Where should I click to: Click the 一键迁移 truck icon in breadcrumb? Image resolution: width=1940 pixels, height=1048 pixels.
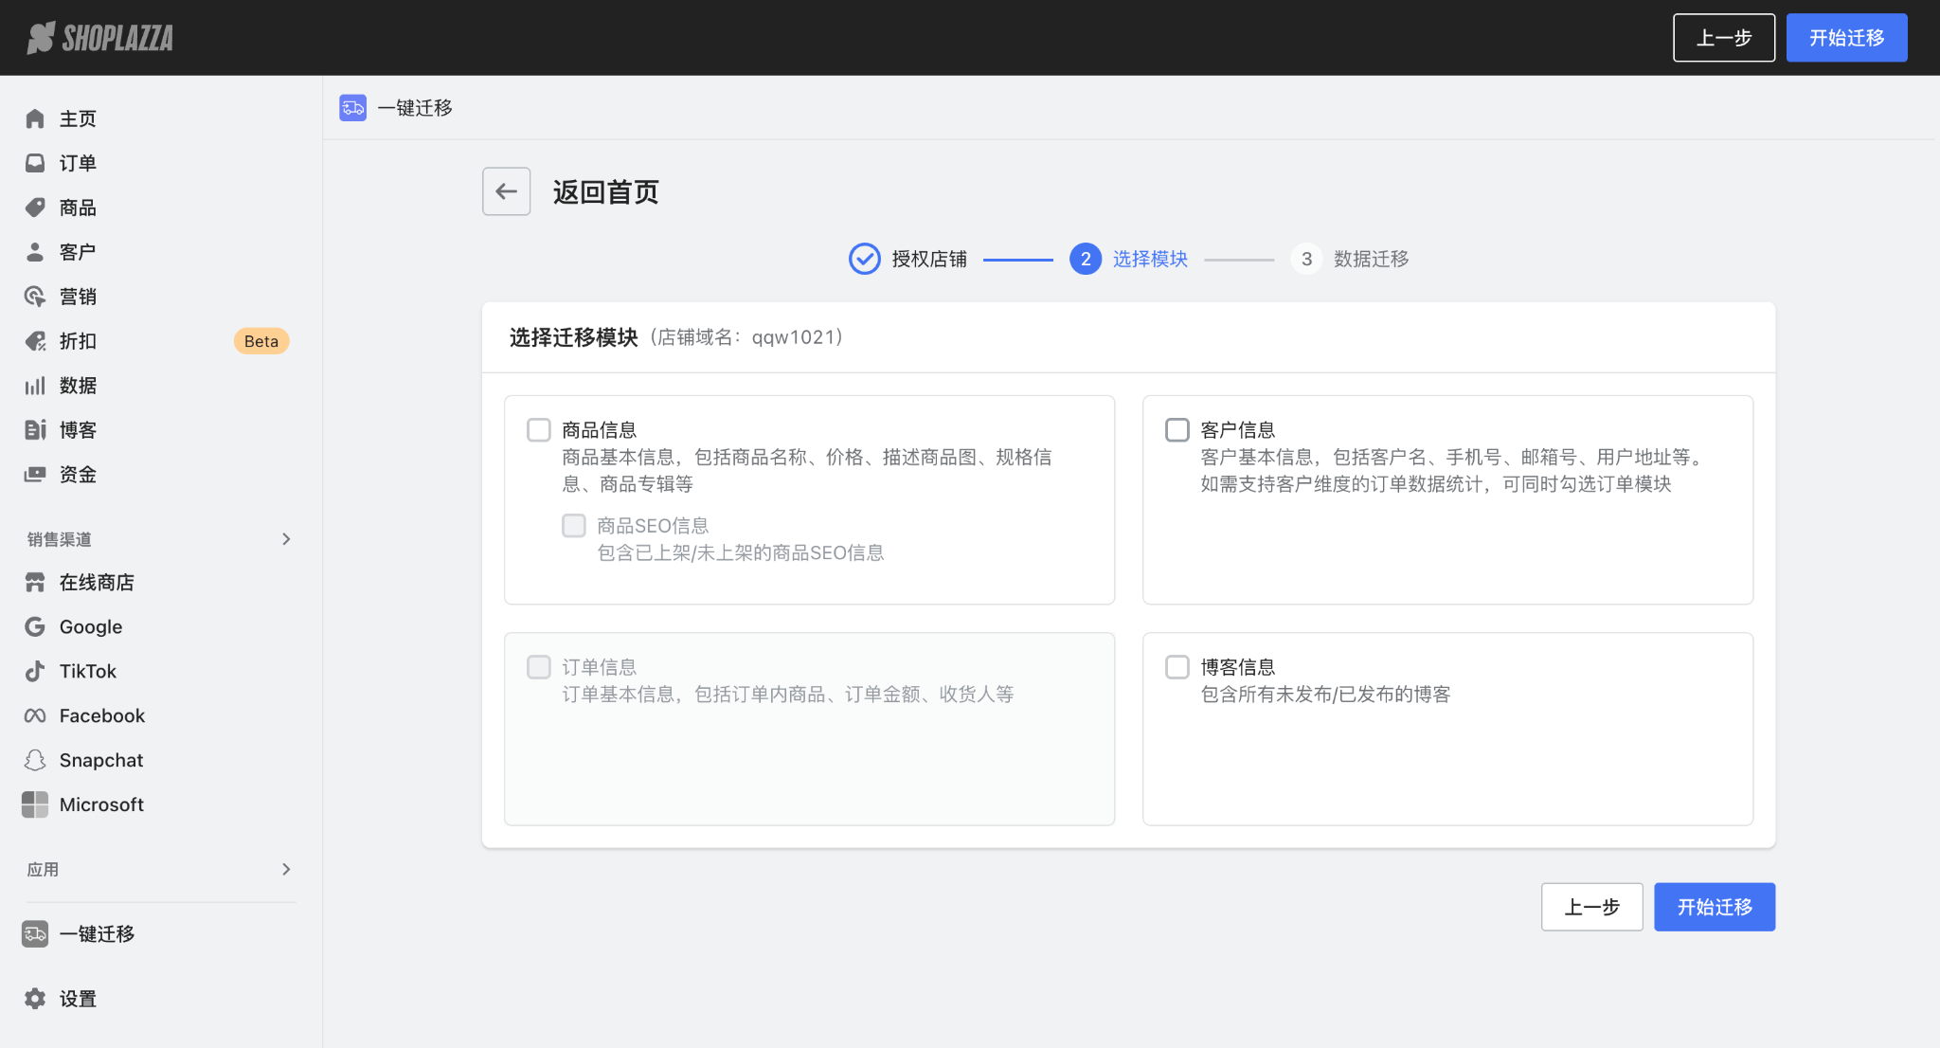click(x=352, y=107)
